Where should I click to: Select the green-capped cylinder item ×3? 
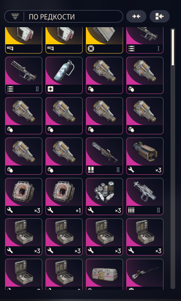(145, 156)
